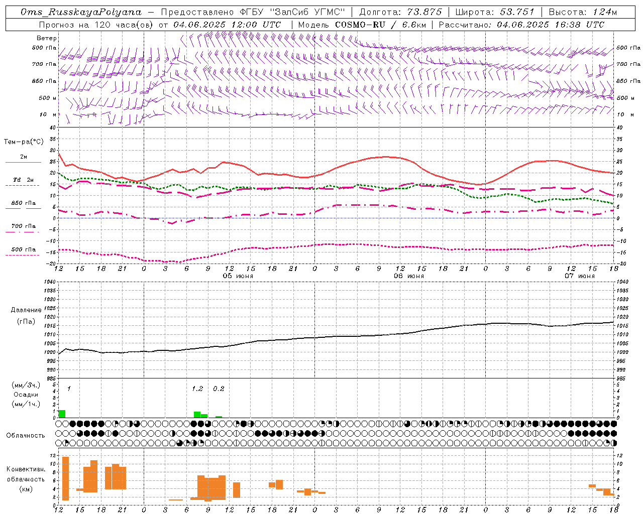
Task: Click the precipitation value 1.2
Action: pyautogui.click(x=197, y=389)
